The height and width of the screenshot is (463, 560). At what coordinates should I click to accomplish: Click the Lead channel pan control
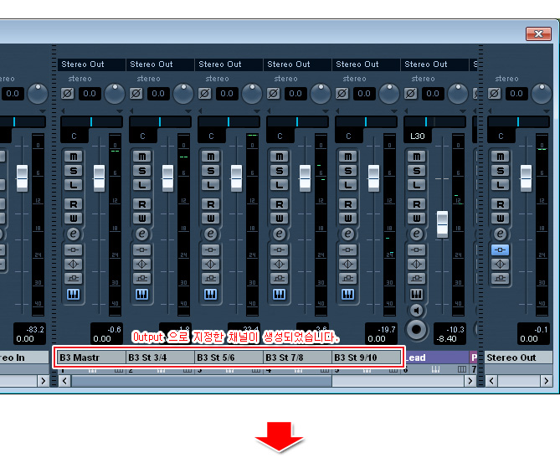coord(434,122)
